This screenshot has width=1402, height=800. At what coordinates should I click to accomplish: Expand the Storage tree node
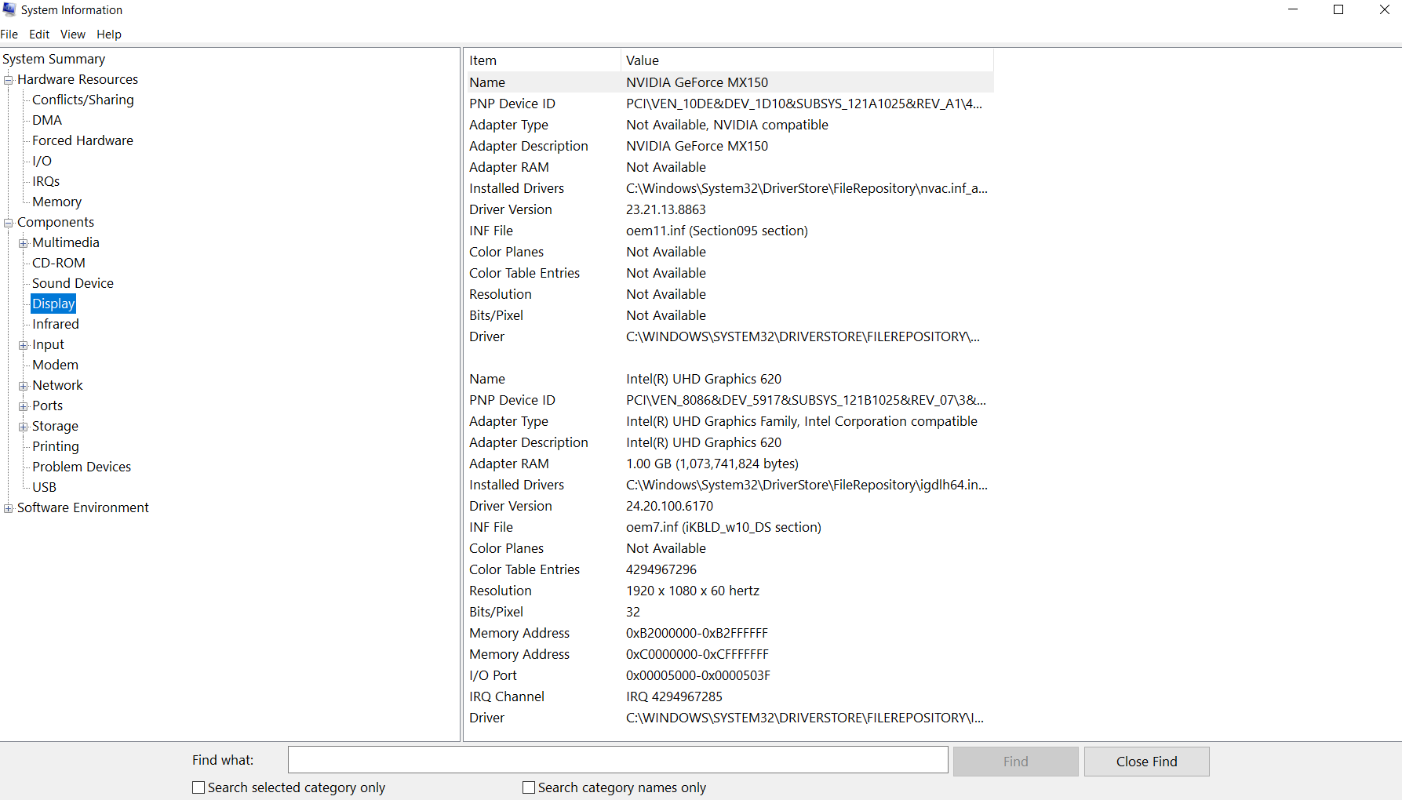(24, 427)
